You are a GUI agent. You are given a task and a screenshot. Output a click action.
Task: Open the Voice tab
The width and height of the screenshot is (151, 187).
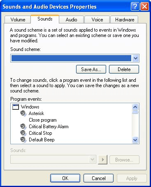click(97, 20)
